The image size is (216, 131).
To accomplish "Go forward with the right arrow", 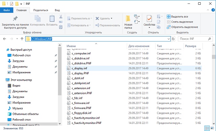I will (11, 39).
